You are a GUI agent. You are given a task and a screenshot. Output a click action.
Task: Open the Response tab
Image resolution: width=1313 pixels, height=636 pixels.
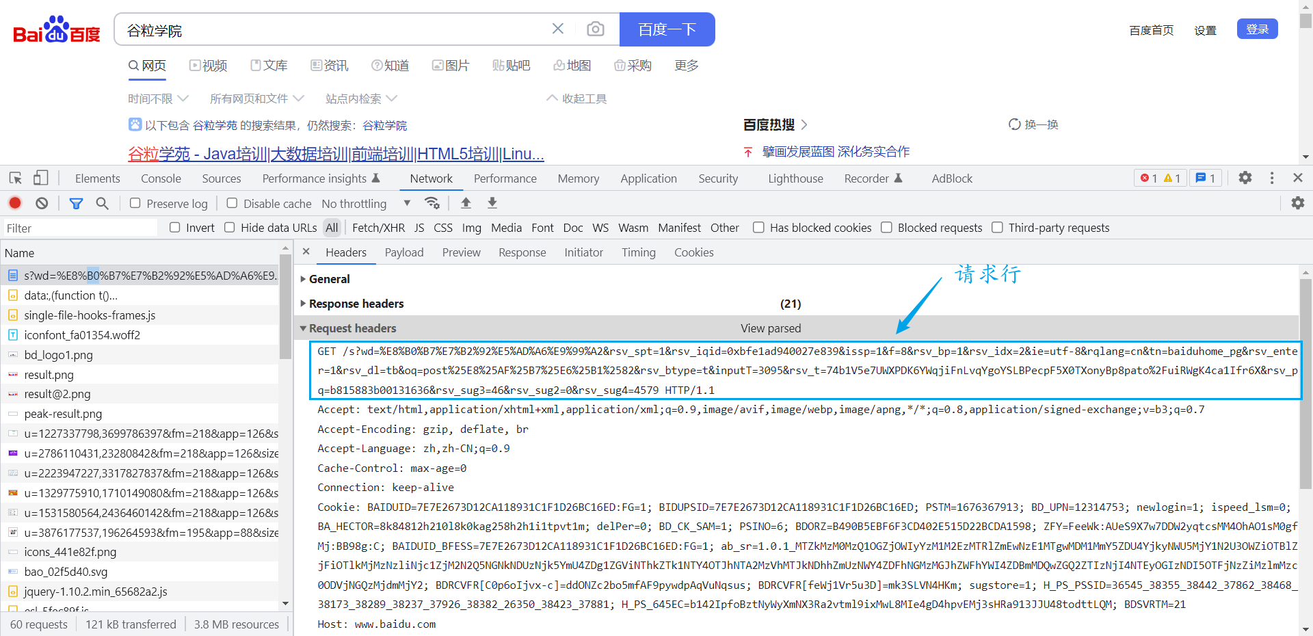click(522, 252)
